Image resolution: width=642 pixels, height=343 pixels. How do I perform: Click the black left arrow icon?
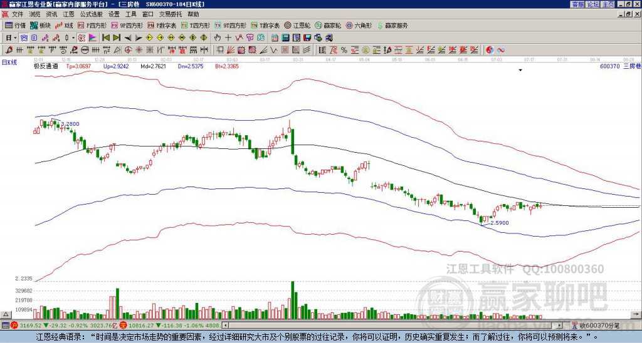pyautogui.click(x=128, y=38)
